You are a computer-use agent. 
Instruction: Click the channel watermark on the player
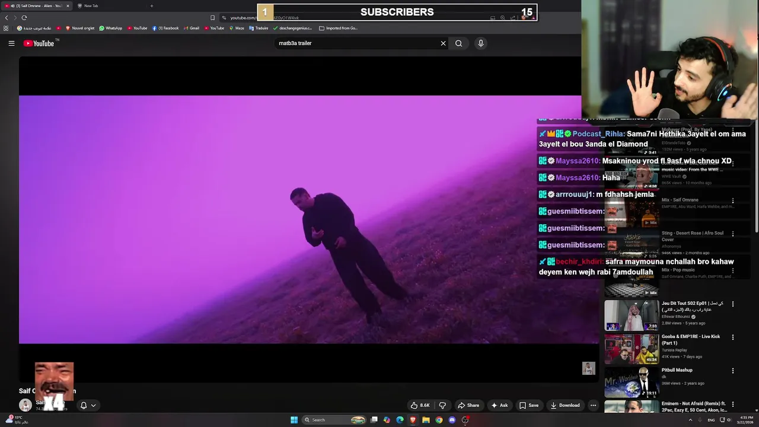588,368
